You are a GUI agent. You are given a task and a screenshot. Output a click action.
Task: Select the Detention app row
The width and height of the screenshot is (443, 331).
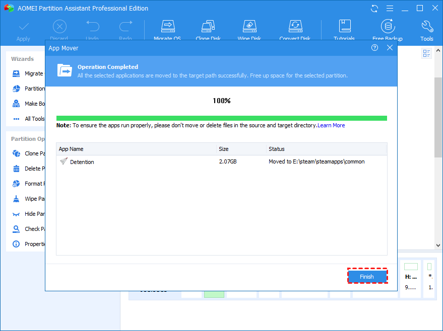click(222, 162)
